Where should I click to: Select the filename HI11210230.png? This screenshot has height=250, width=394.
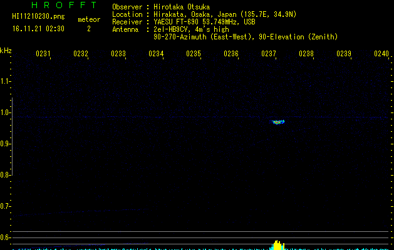tap(38, 17)
